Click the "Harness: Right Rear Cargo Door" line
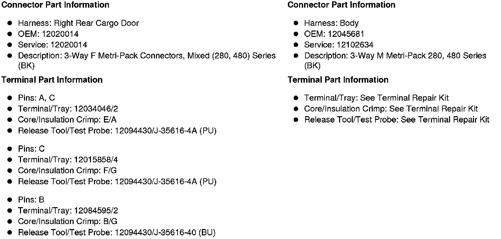Image resolution: width=501 pixels, height=239 pixels. pyautogui.click(x=78, y=23)
